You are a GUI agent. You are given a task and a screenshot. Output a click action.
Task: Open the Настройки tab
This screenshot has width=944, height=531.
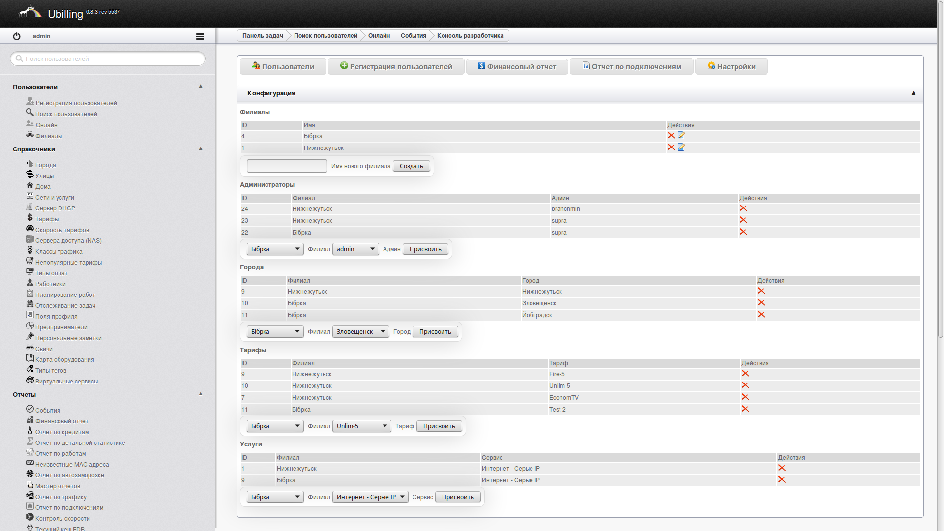point(731,67)
